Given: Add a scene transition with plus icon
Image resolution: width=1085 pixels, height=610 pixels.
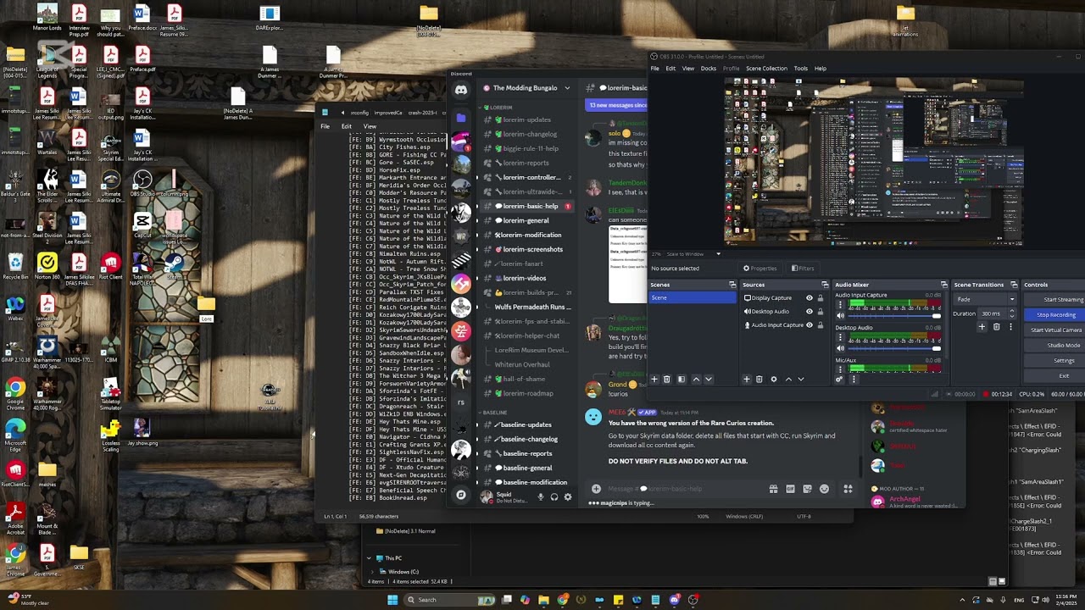Looking at the screenshot, I should 982,327.
